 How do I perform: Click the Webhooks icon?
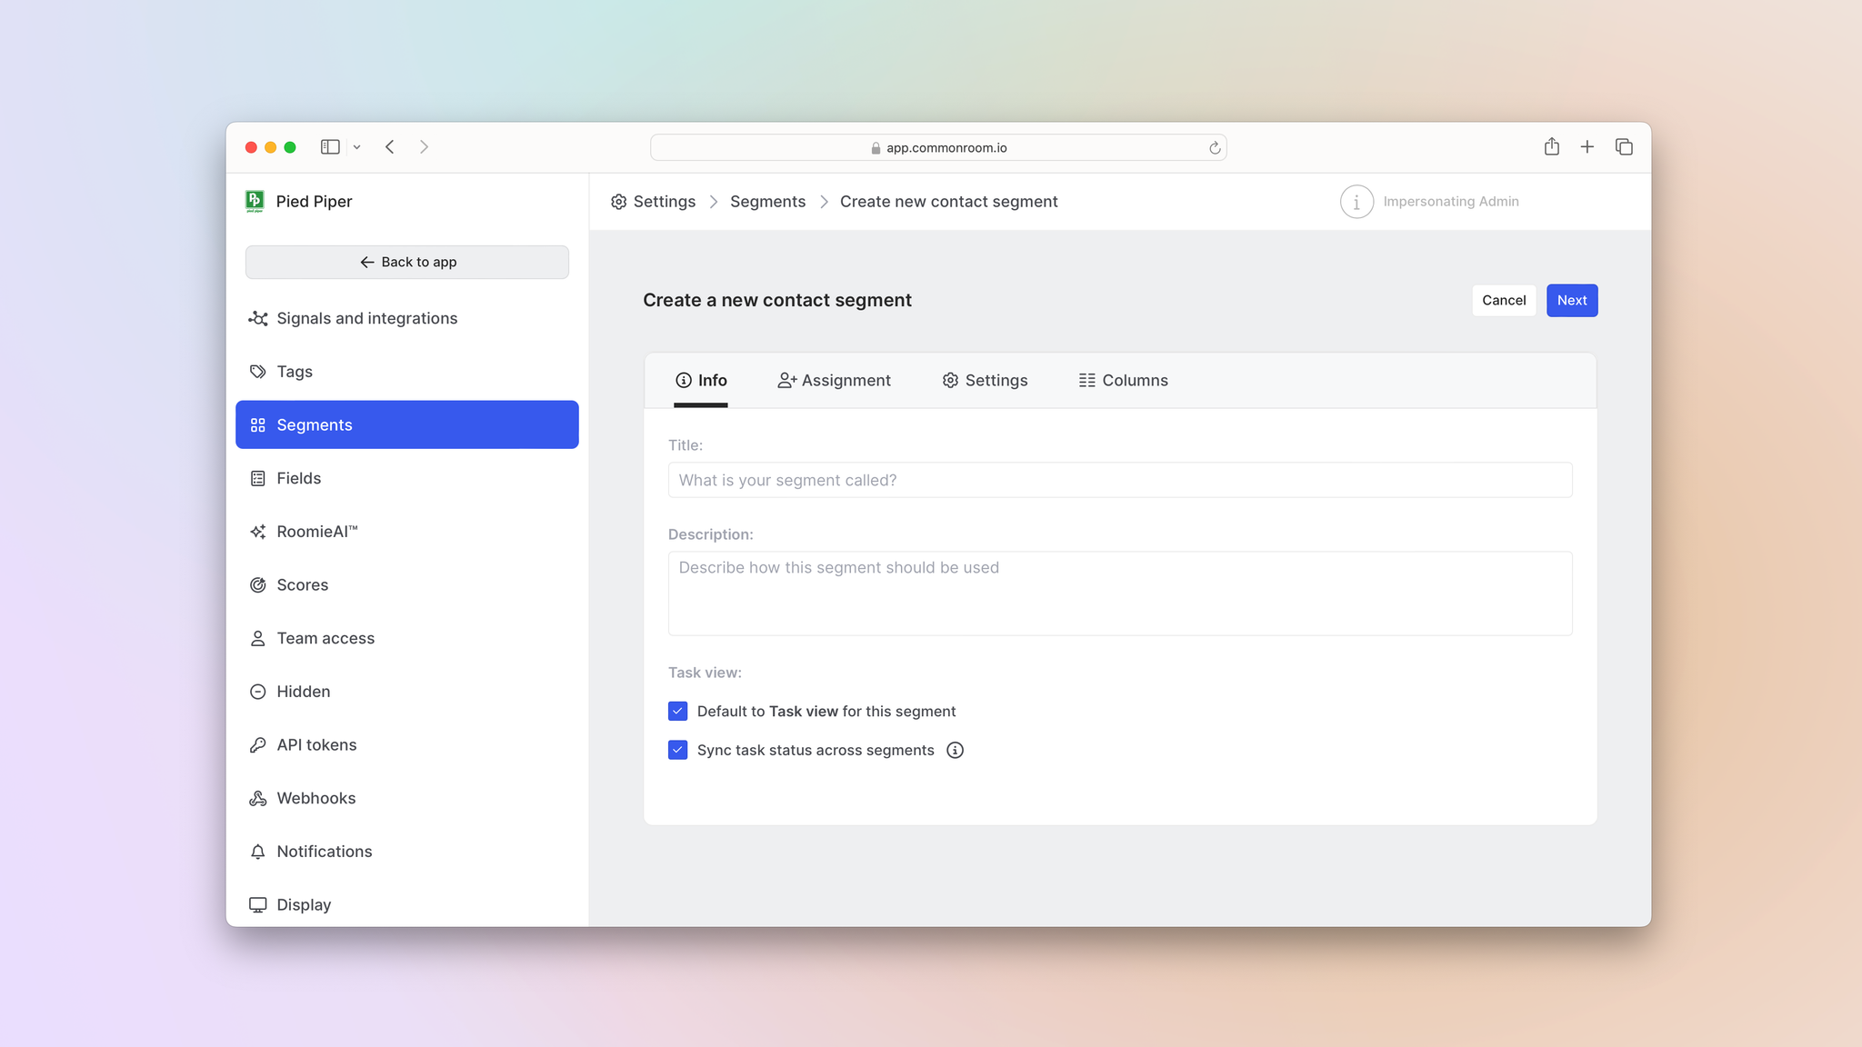point(258,798)
